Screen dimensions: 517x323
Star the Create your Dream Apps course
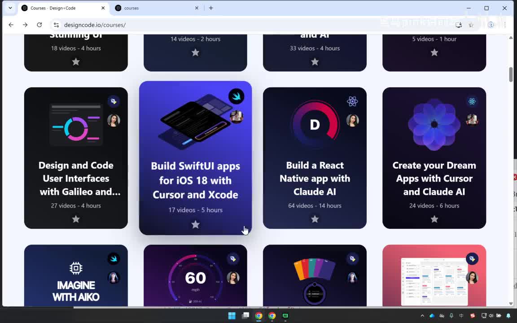tap(434, 219)
